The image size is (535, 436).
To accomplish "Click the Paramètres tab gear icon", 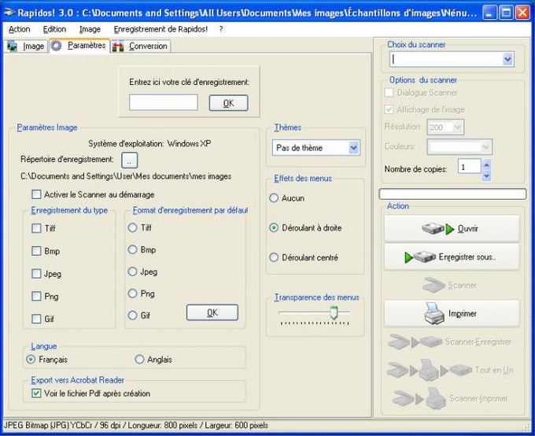I will coord(57,46).
